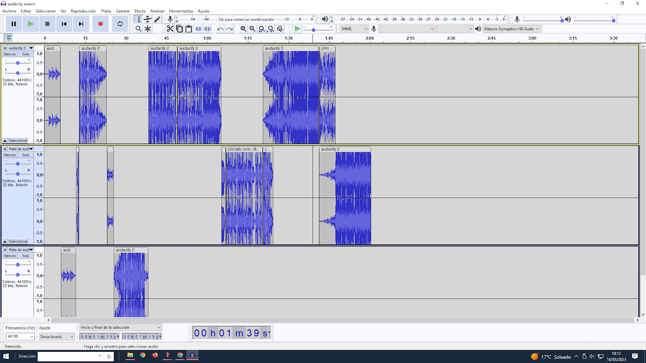Click the Stop button
Image resolution: width=646 pixels, height=363 pixels.
coord(47,24)
